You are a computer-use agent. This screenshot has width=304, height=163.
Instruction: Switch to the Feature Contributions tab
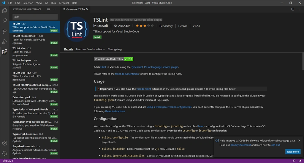[90, 49]
